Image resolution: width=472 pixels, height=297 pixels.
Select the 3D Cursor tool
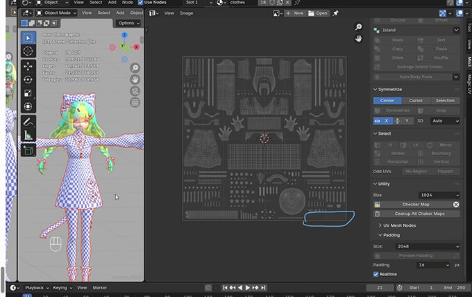coord(28,51)
